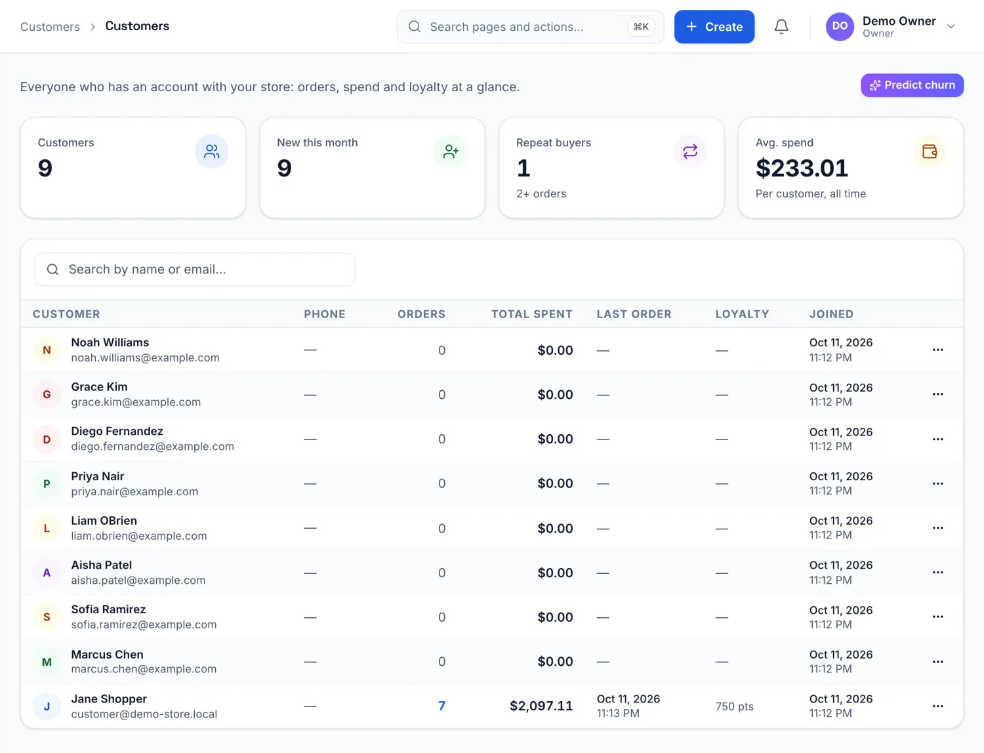
Task: Click the Avg. spend wallet icon
Action: point(930,152)
